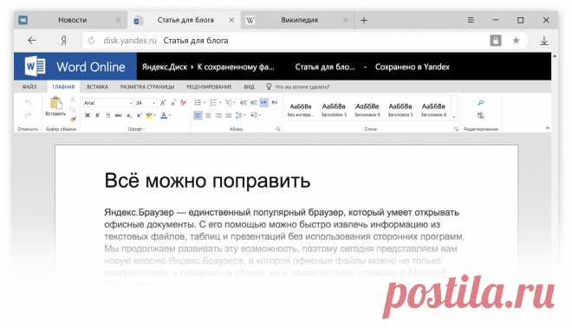
Task: Click the multilevel list icon
Action: click(x=229, y=102)
